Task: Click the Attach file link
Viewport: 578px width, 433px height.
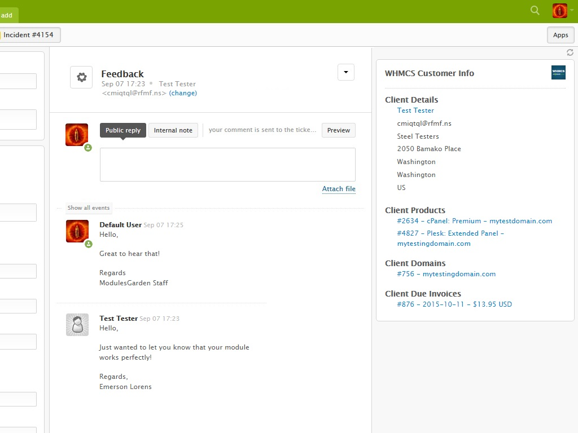Action: 339,189
